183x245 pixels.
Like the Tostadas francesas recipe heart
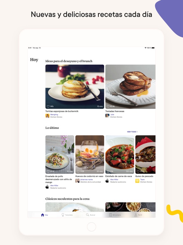click(108, 107)
